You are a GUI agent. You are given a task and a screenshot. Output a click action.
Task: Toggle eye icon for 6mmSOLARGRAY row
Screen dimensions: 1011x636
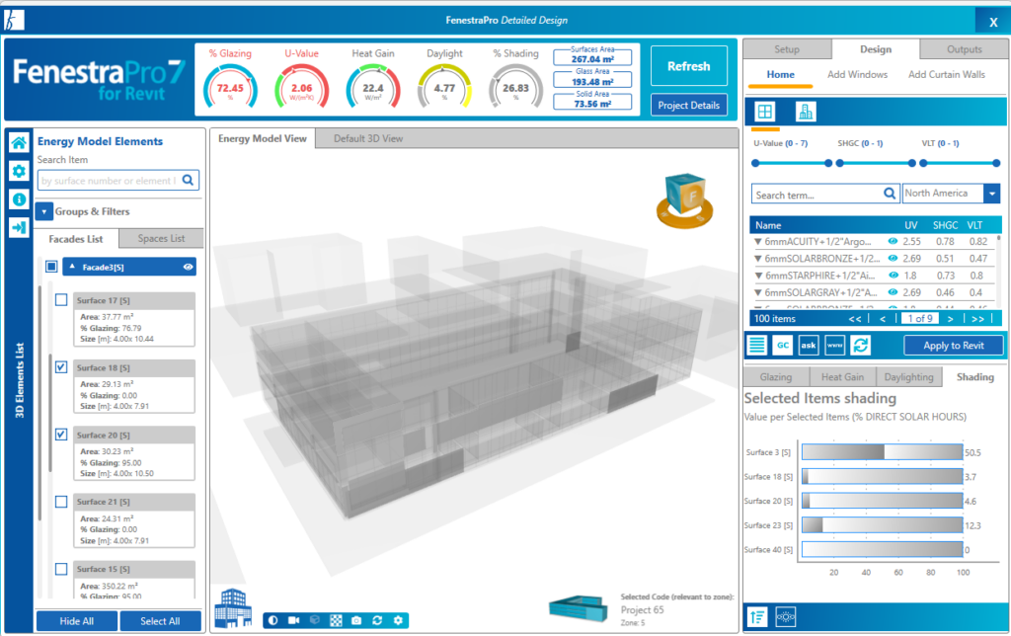(x=893, y=292)
